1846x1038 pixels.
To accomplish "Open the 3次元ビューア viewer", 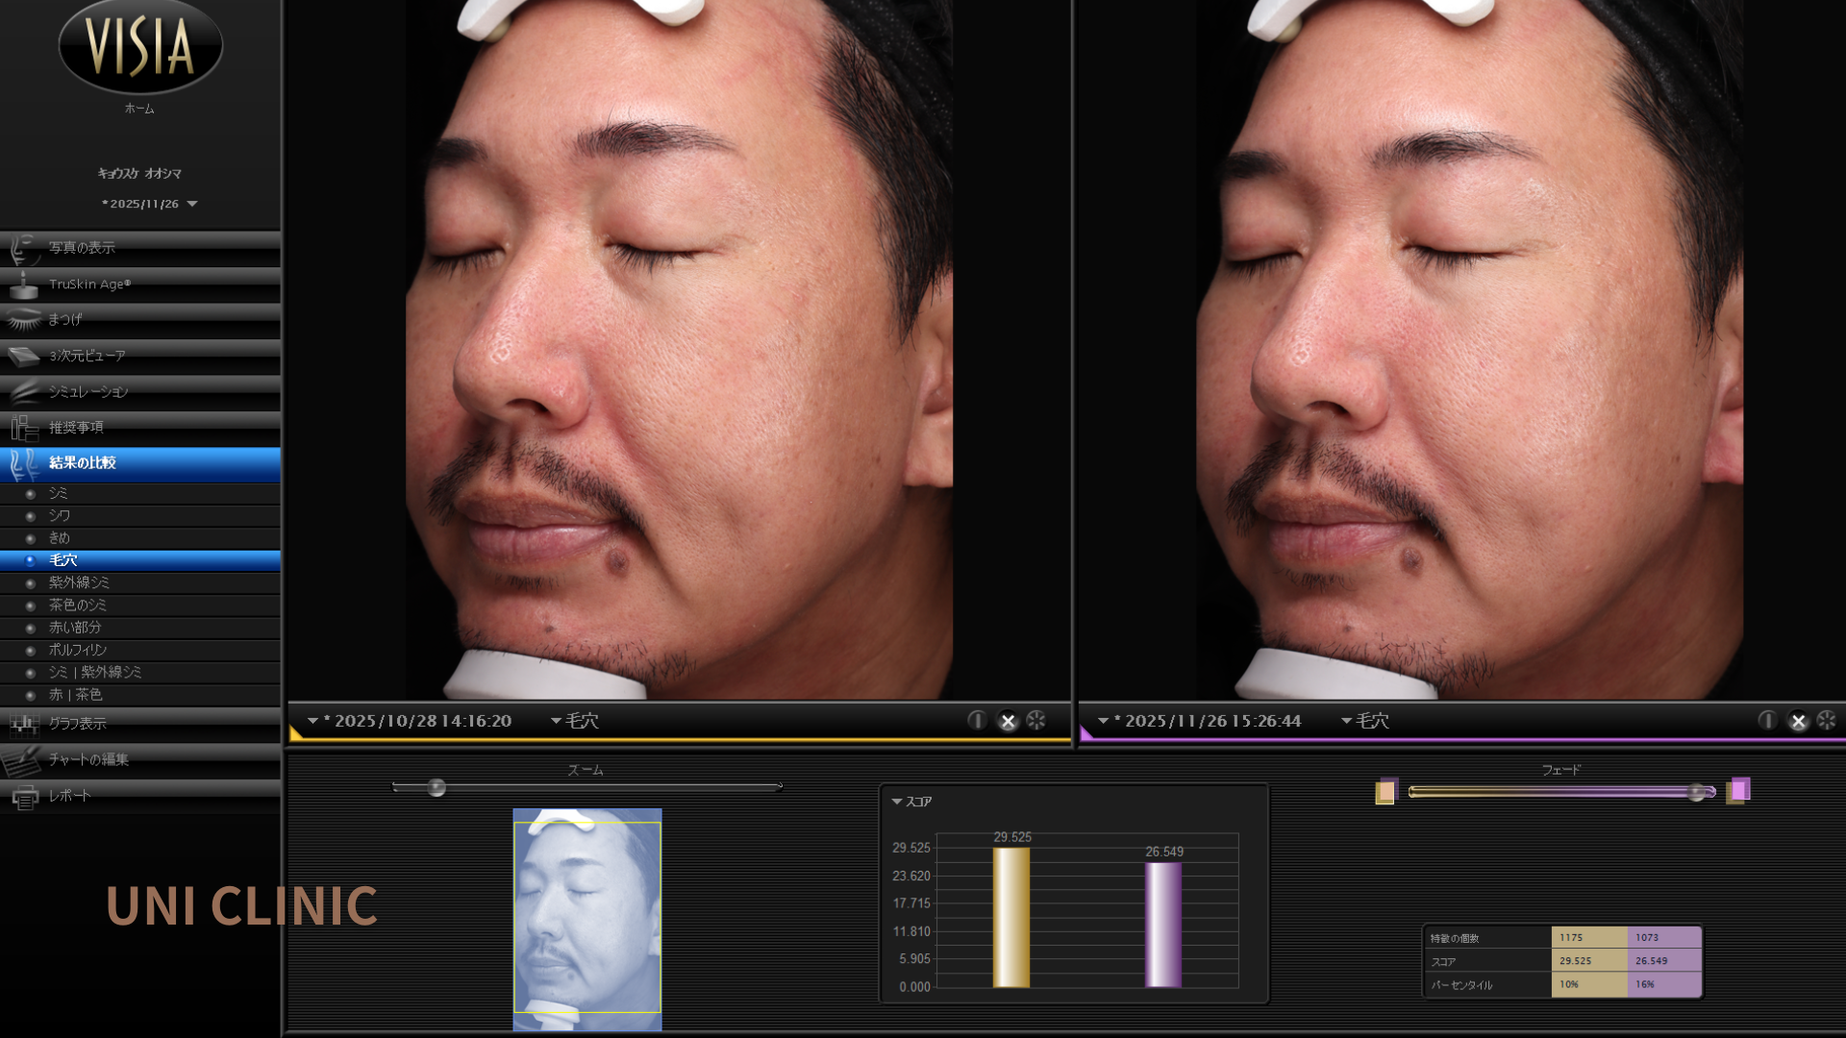I will pos(87,356).
